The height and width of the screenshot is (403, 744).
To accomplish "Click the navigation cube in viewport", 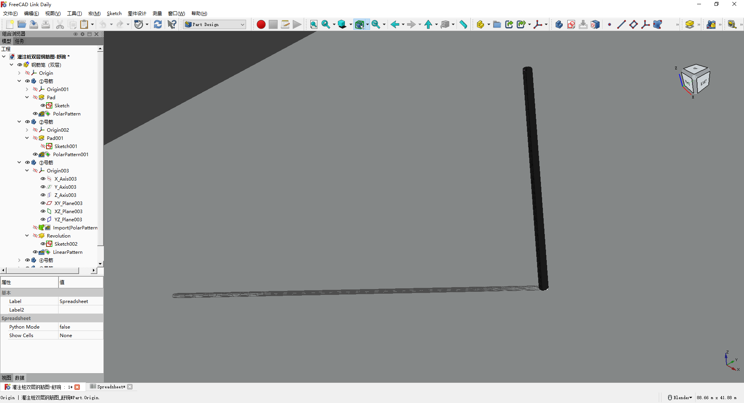I will point(696,79).
